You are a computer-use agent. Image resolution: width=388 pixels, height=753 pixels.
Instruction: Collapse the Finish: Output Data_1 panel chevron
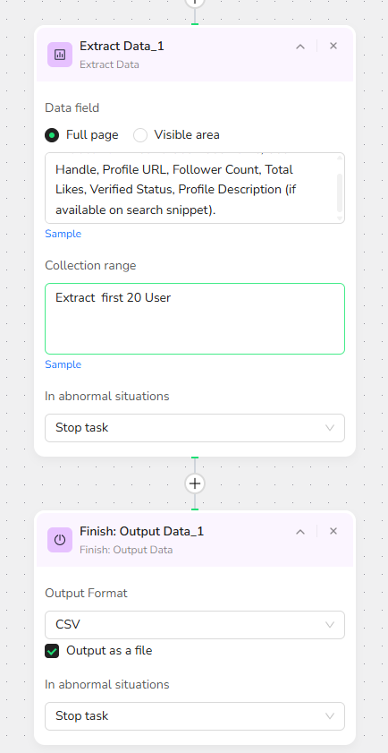pos(300,532)
